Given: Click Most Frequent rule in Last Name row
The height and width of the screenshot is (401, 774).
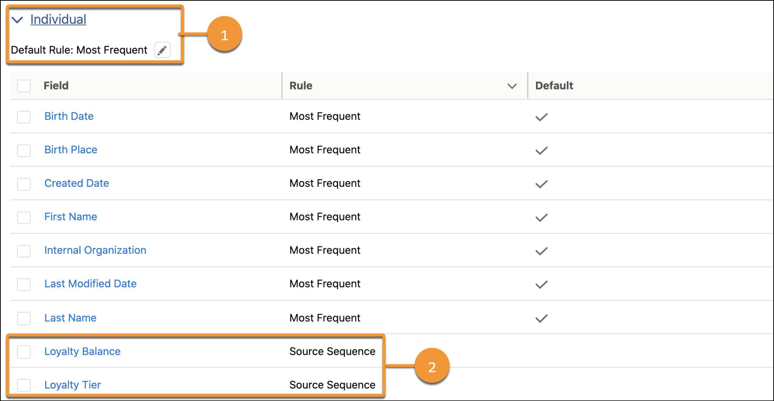Looking at the screenshot, I should pyautogui.click(x=325, y=318).
